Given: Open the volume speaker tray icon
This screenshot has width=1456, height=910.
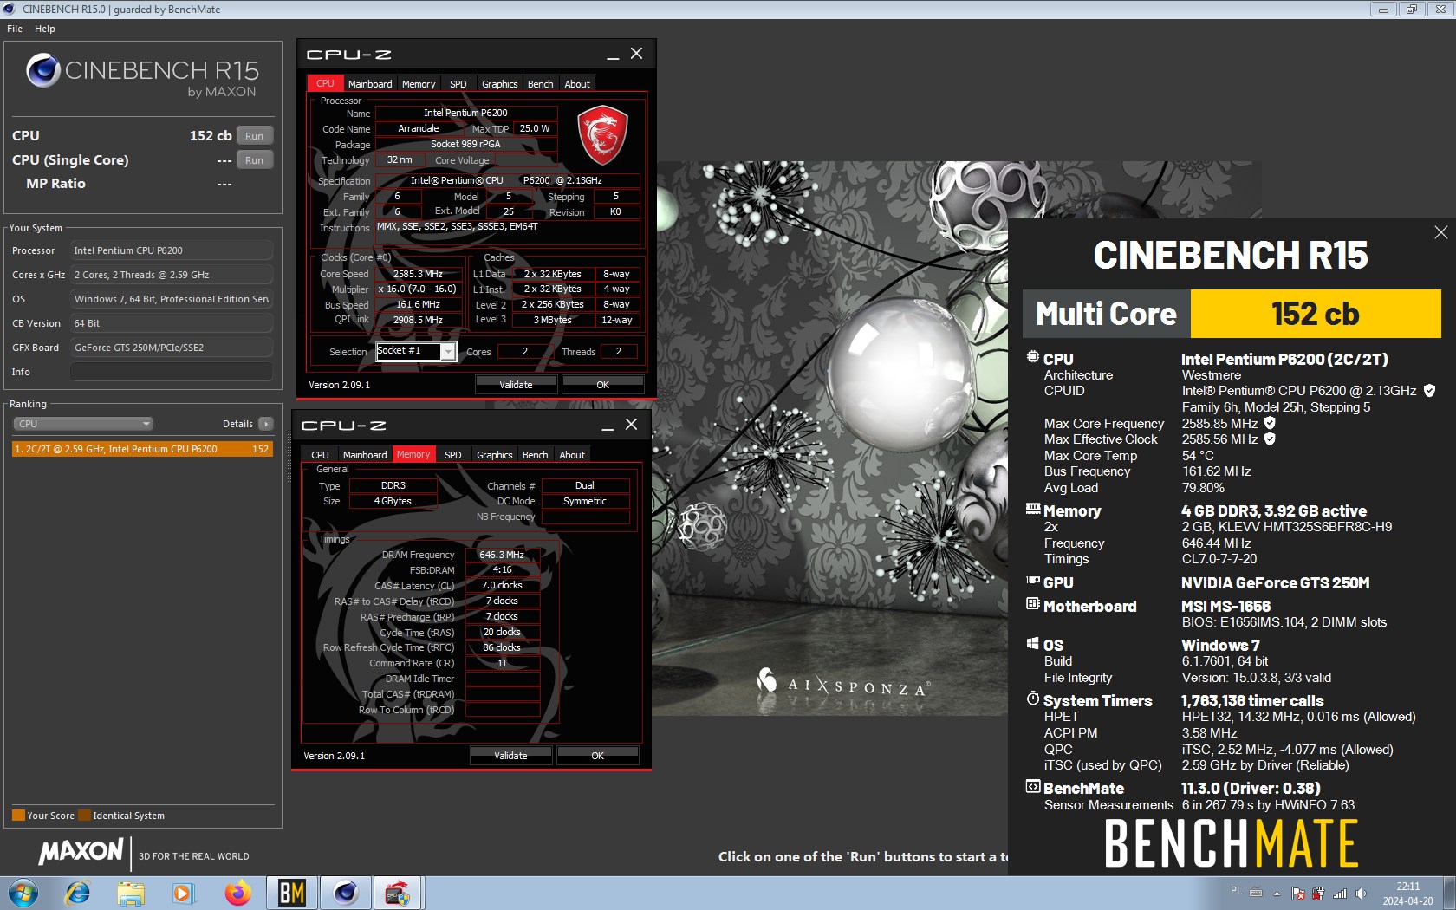Looking at the screenshot, I should pos(1361,893).
